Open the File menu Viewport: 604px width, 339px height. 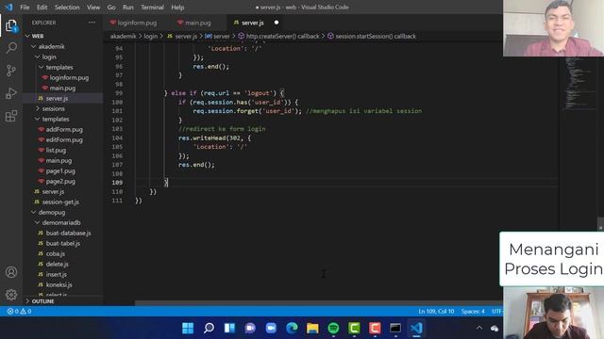pyautogui.click(x=25, y=7)
